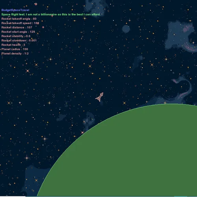This screenshot has height=197, width=197.
Task: Select the large green planet
Action: point(131,155)
